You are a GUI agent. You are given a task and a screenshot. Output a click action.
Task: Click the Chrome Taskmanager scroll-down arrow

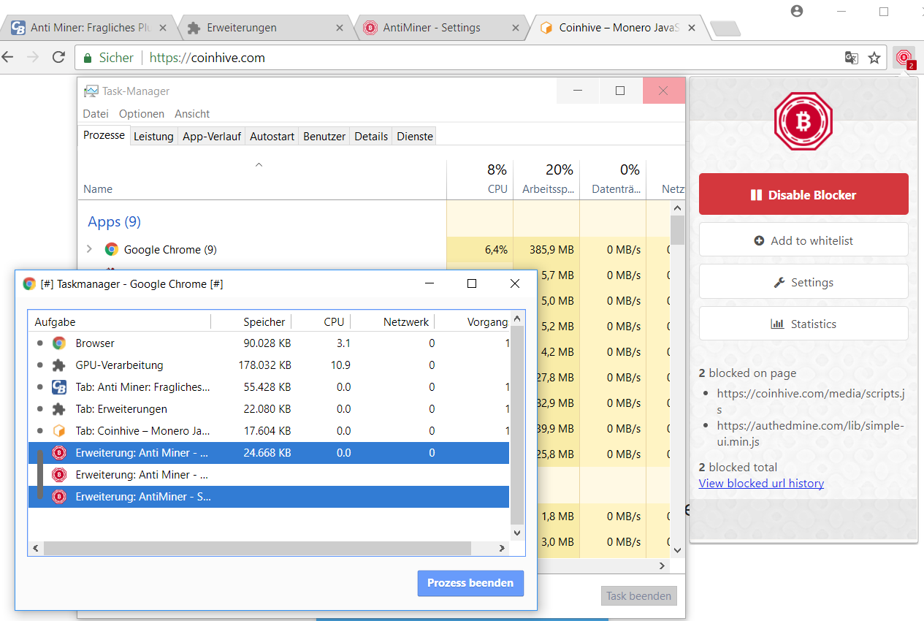point(517,533)
